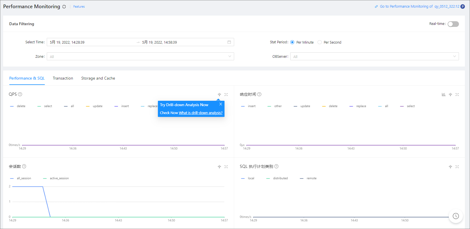Toggle the insert series in 响应时间 legend
Viewport: 470px width, 229px height.
coord(248,106)
